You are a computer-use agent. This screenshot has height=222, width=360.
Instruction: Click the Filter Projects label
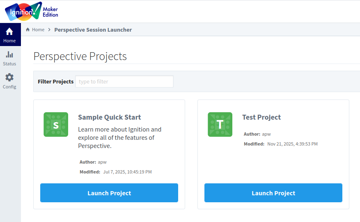coord(55,81)
